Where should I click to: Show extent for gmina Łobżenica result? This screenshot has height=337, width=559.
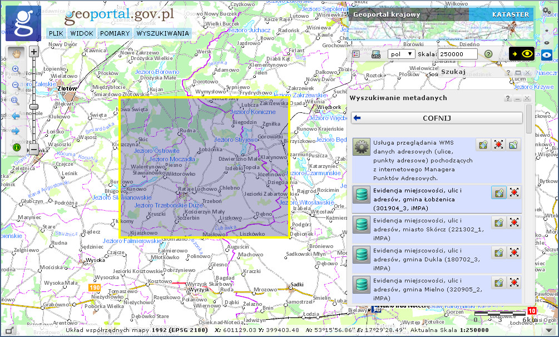point(499,192)
